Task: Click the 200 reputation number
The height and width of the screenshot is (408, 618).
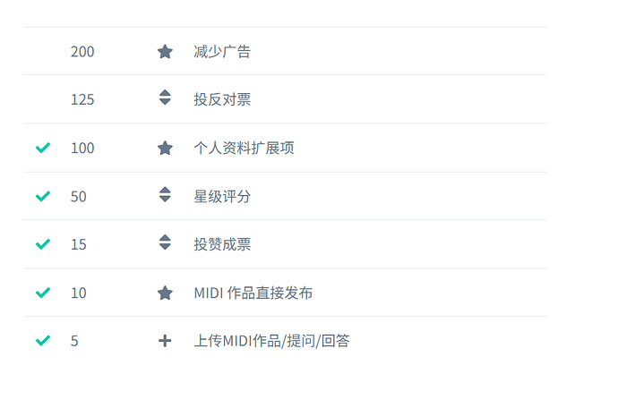Action: (82, 52)
